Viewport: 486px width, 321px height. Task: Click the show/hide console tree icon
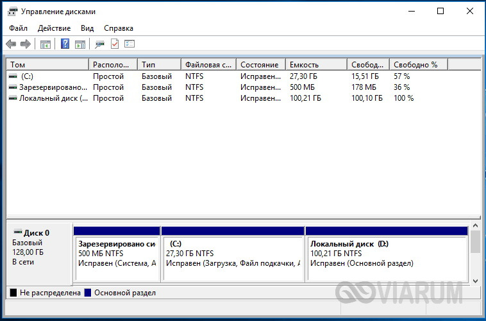[46, 44]
